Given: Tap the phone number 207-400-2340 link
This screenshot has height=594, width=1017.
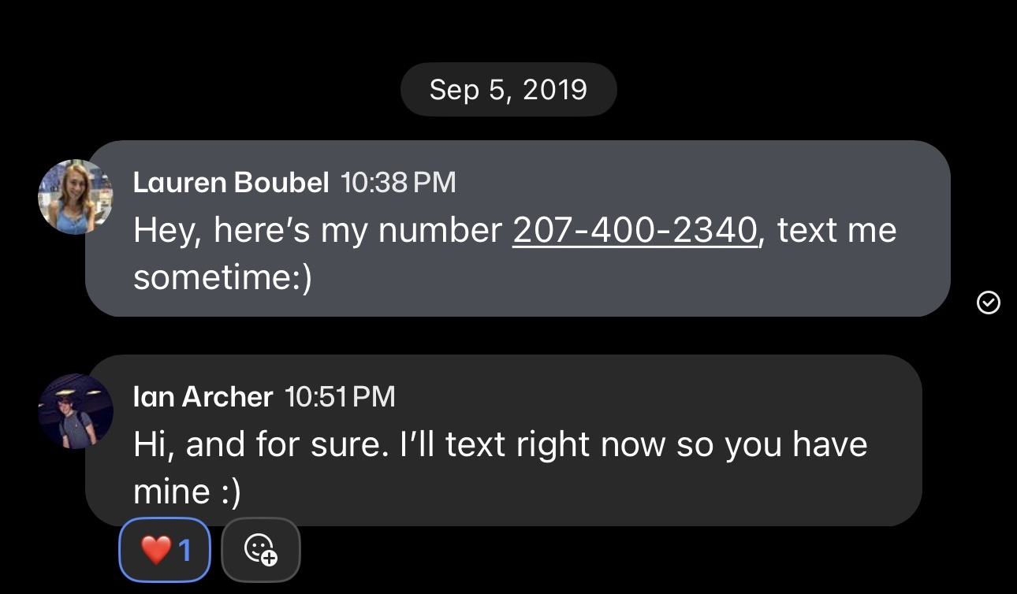Looking at the screenshot, I should (635, 231).
